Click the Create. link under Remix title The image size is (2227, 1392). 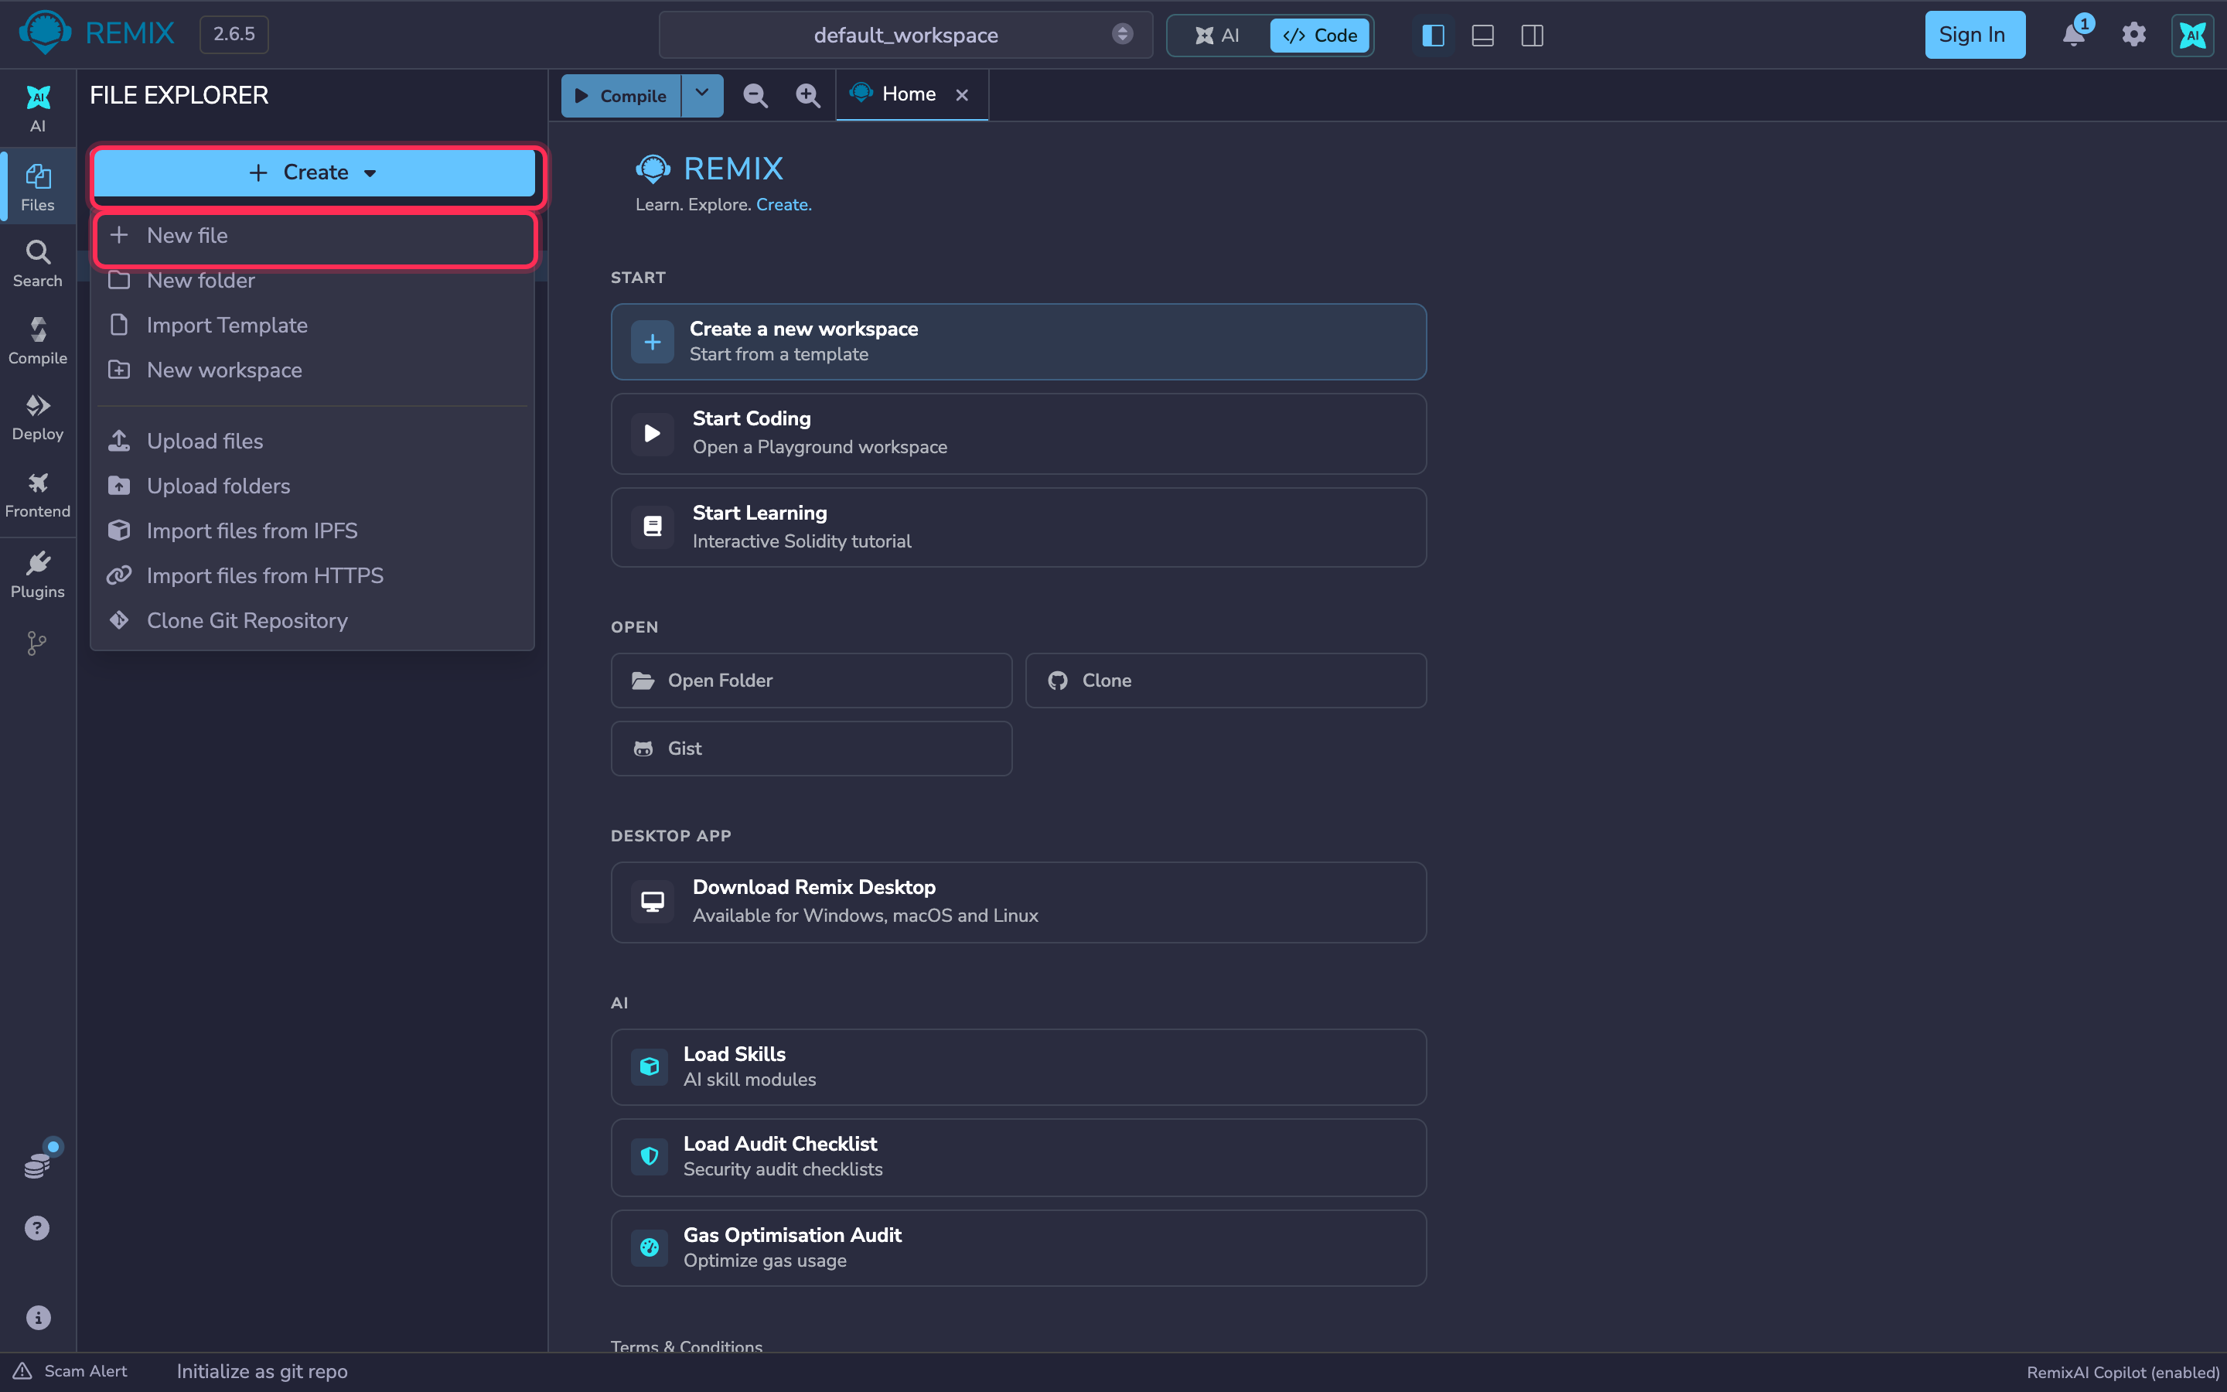[784, 204]
